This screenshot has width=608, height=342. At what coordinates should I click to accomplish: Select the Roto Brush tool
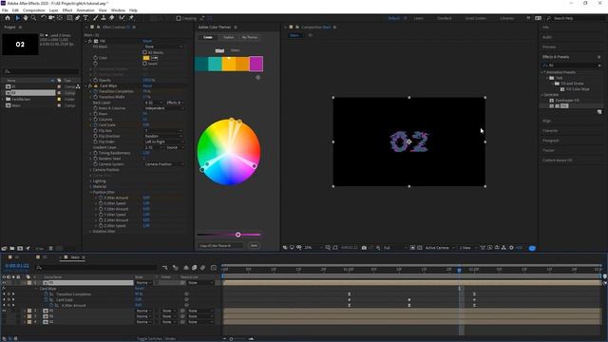123,18
